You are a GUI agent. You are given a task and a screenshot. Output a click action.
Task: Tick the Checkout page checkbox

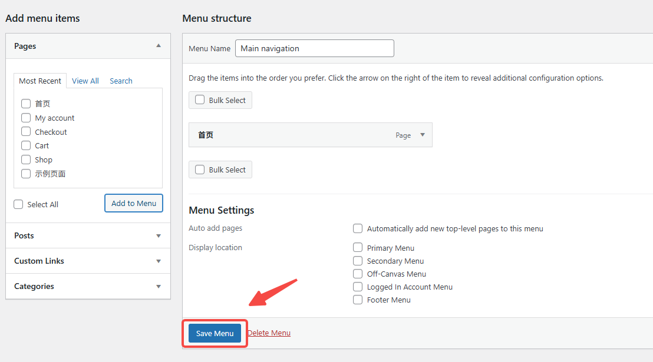[x=26, y=132]
